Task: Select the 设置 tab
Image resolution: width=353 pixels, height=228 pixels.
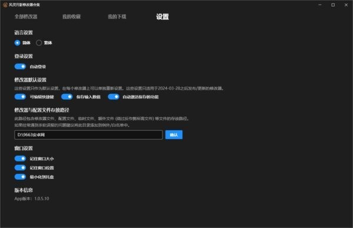Action: click(162, 16)
